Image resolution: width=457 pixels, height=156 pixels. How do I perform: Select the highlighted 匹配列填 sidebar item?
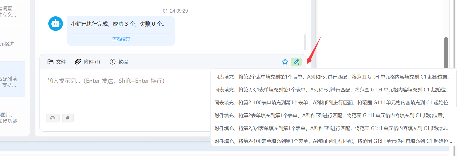(11, 79)
